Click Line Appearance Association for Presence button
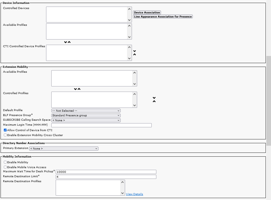The height and width of the screenshot is (200, 271). 163,17
